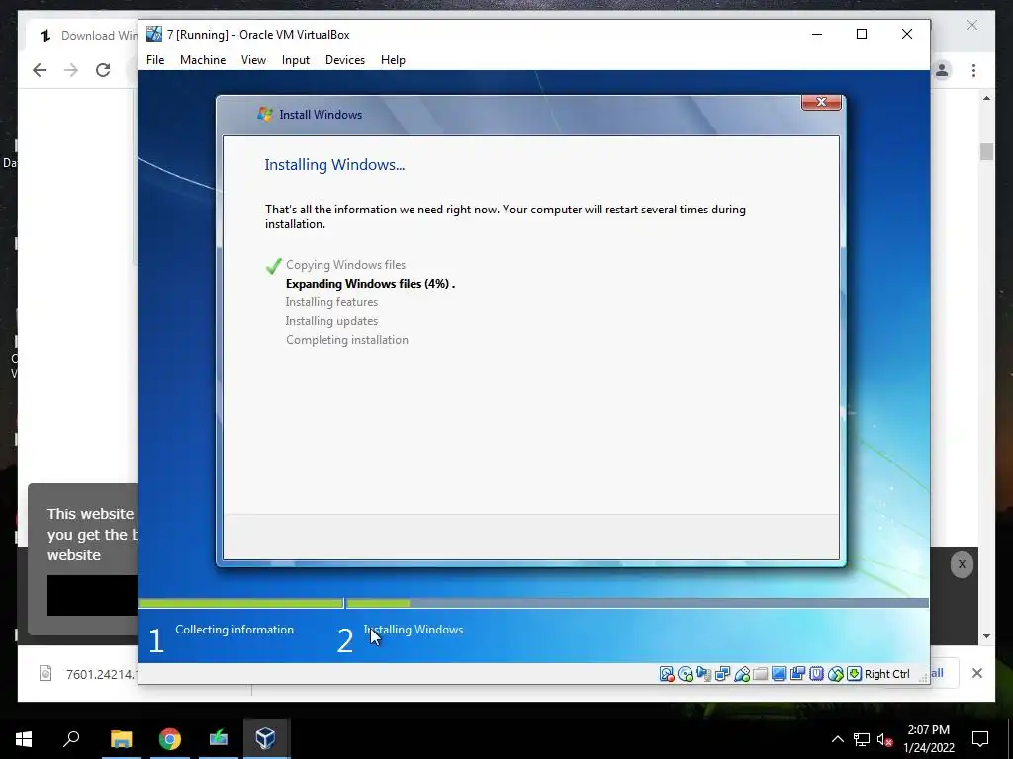Open the Machine menu

coord(203,60)
